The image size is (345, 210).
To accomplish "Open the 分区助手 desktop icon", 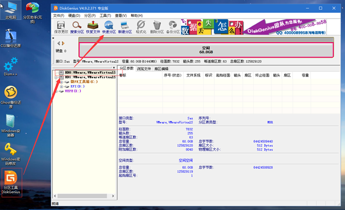I will click(x=32, y=12).
